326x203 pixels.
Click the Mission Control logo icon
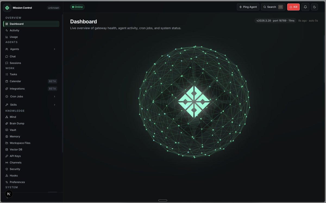(7, 8)
